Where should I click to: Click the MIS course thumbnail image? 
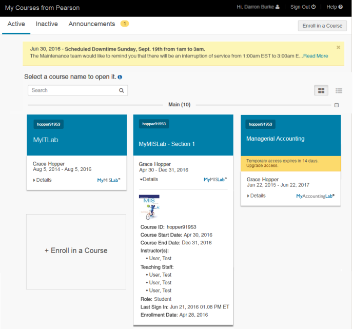tap(149, 207)
